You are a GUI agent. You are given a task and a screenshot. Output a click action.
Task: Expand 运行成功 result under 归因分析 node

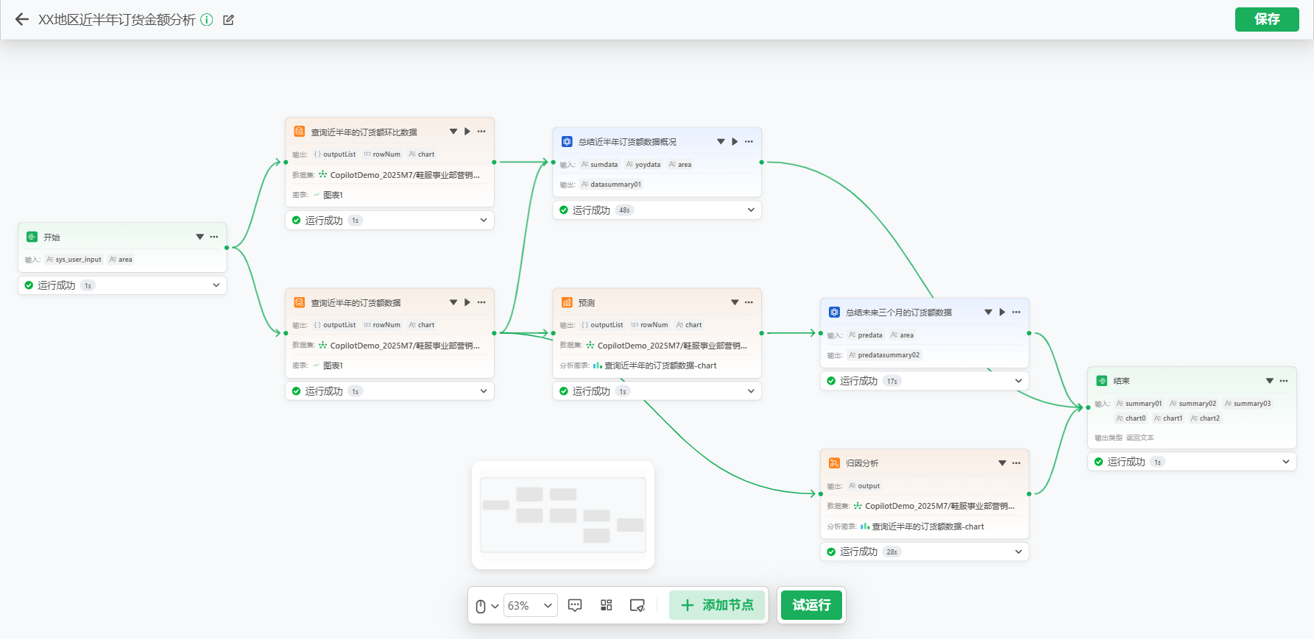click(1018, 551)
